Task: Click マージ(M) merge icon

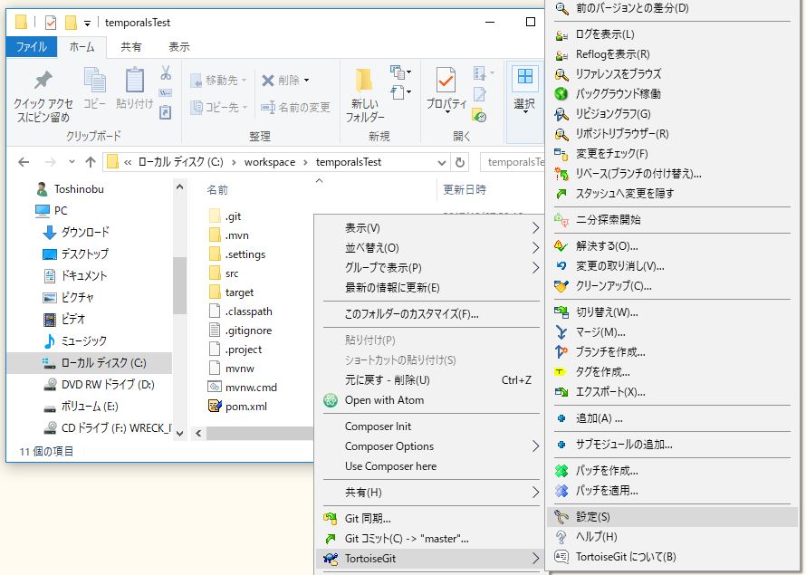Action: coord(561,332)
